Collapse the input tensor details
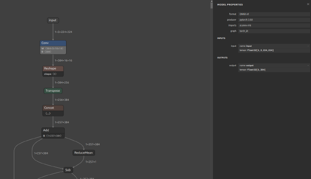Viewport: 311px width, 179px height. coord(308,45)
